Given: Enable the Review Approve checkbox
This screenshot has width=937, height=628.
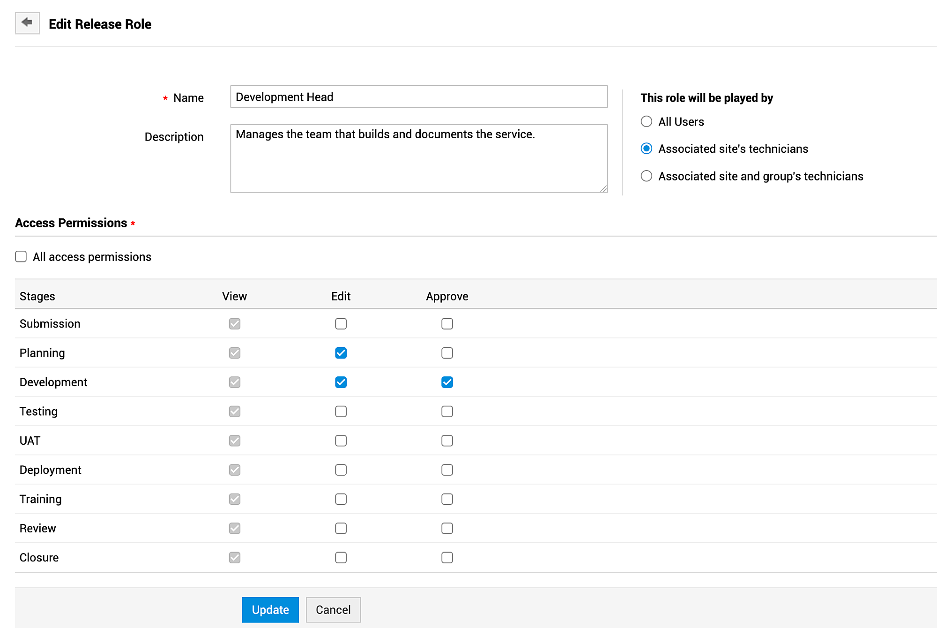Looking at the screenshot, I should click(x=447, y=528).
